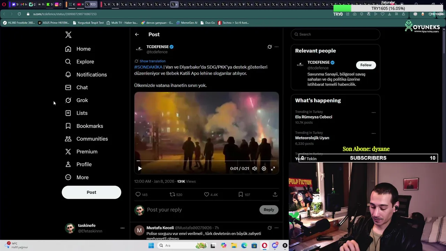Expand the More menu in the sidebar
The image size is (446, 251).
[77, 177]
